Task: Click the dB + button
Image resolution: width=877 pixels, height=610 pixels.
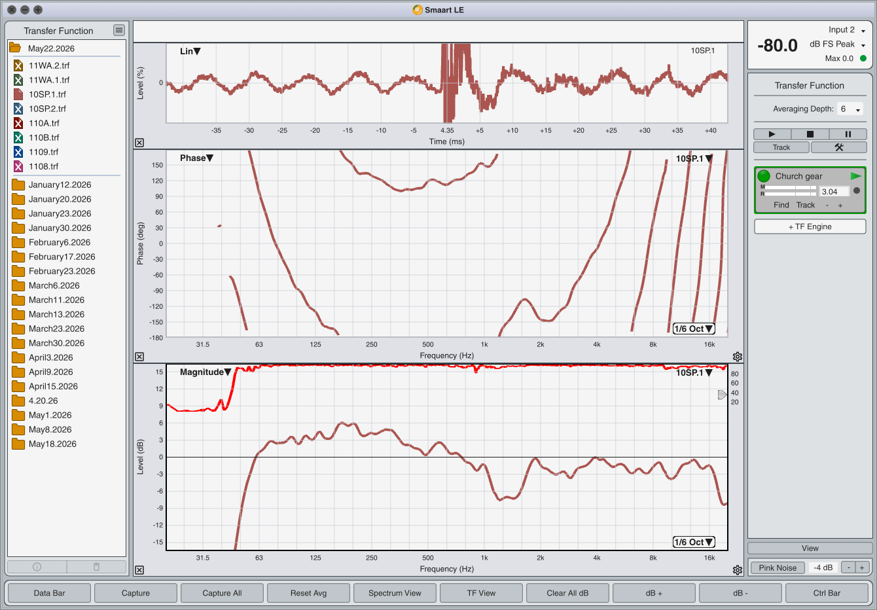Action: coord(654,593)
